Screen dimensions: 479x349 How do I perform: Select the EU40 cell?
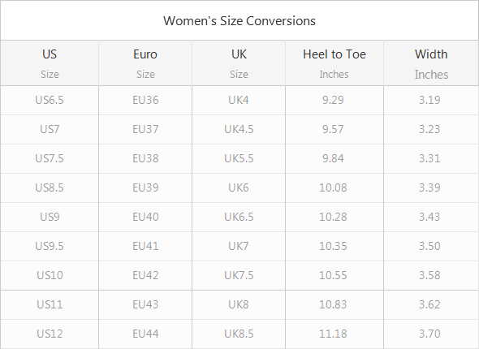click(145, 217)
